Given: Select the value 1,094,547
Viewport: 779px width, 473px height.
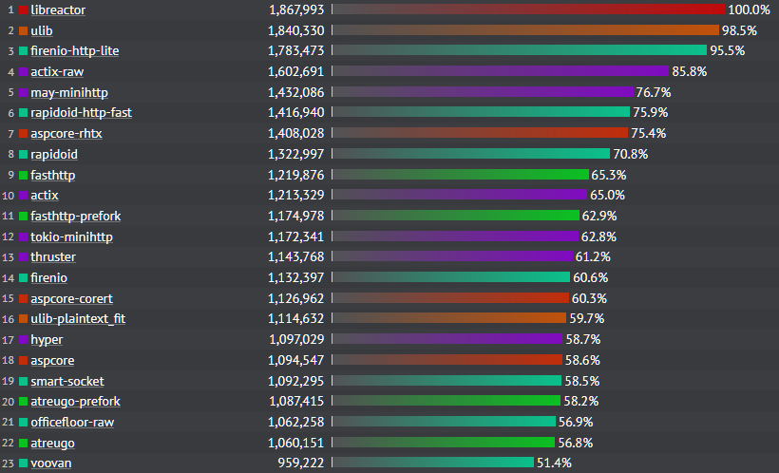Looking at the screenshot, I should (296, 361).
